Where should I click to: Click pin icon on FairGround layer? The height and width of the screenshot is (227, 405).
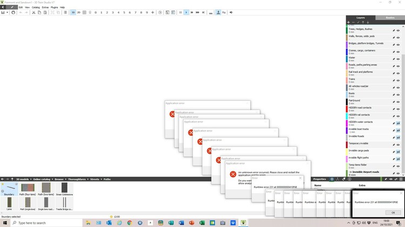pyautogui.click(x=394, y=102)
